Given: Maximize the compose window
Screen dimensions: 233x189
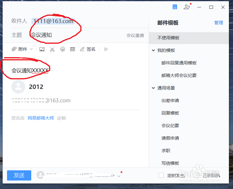Looking at the screenshot, I should pos(211,7).
